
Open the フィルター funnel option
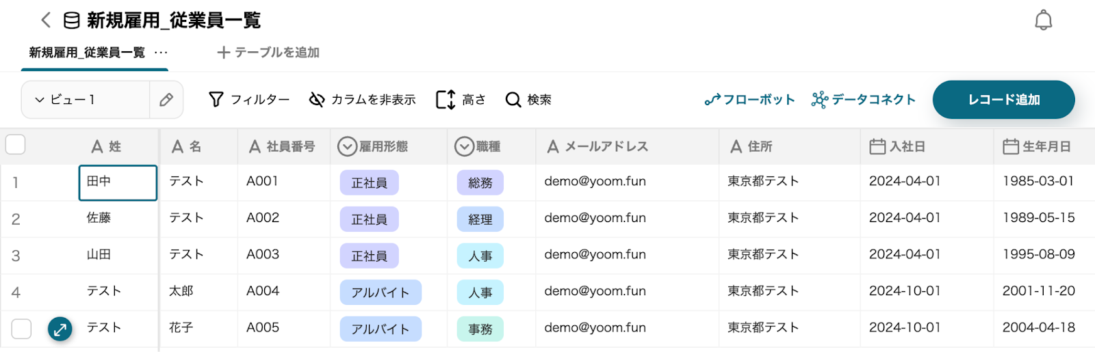pyautogui.click(x=249, y=100)
